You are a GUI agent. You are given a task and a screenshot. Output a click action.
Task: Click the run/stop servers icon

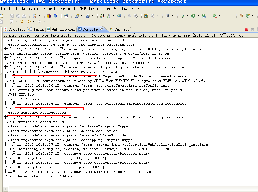[109, 16]
